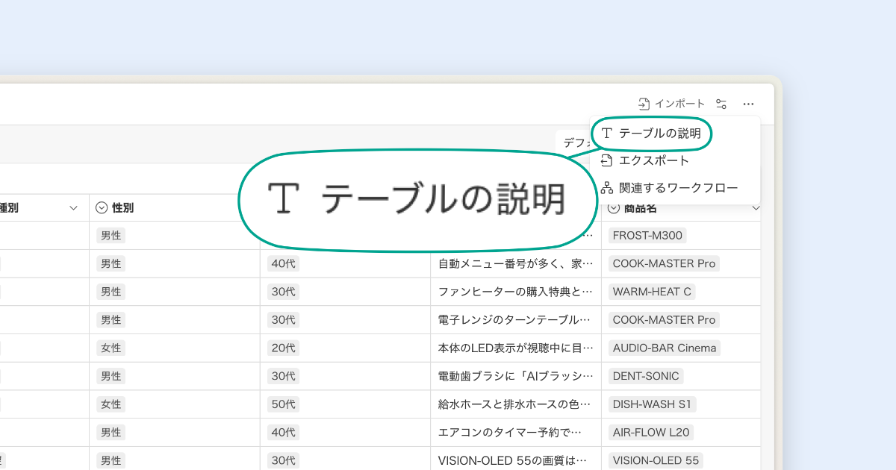The width and height of the screenshot is (896, 470).
Task: Click the インポート button
Action: point(671,104)
